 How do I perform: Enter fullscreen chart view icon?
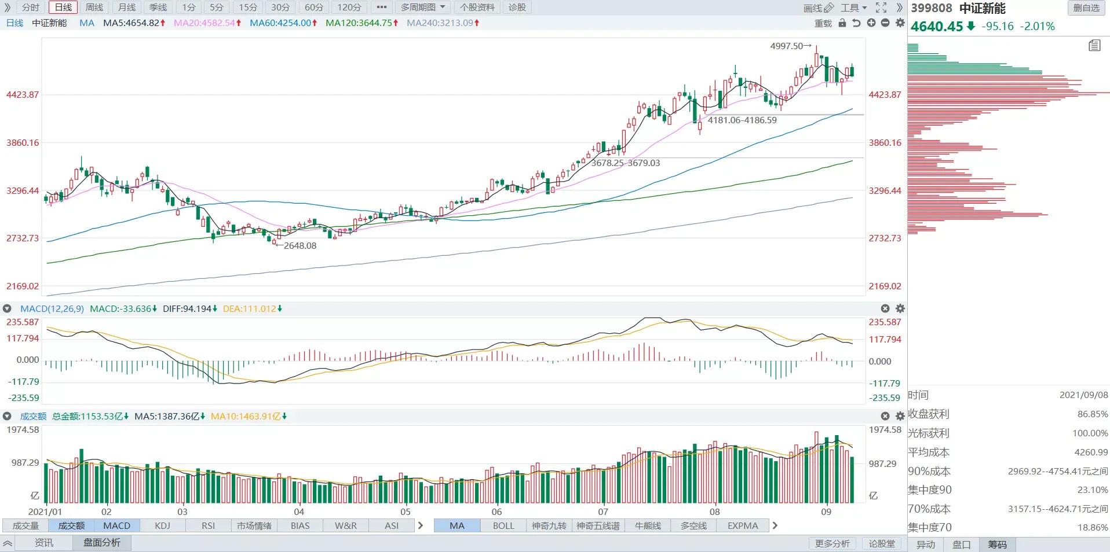click(881, 8)
